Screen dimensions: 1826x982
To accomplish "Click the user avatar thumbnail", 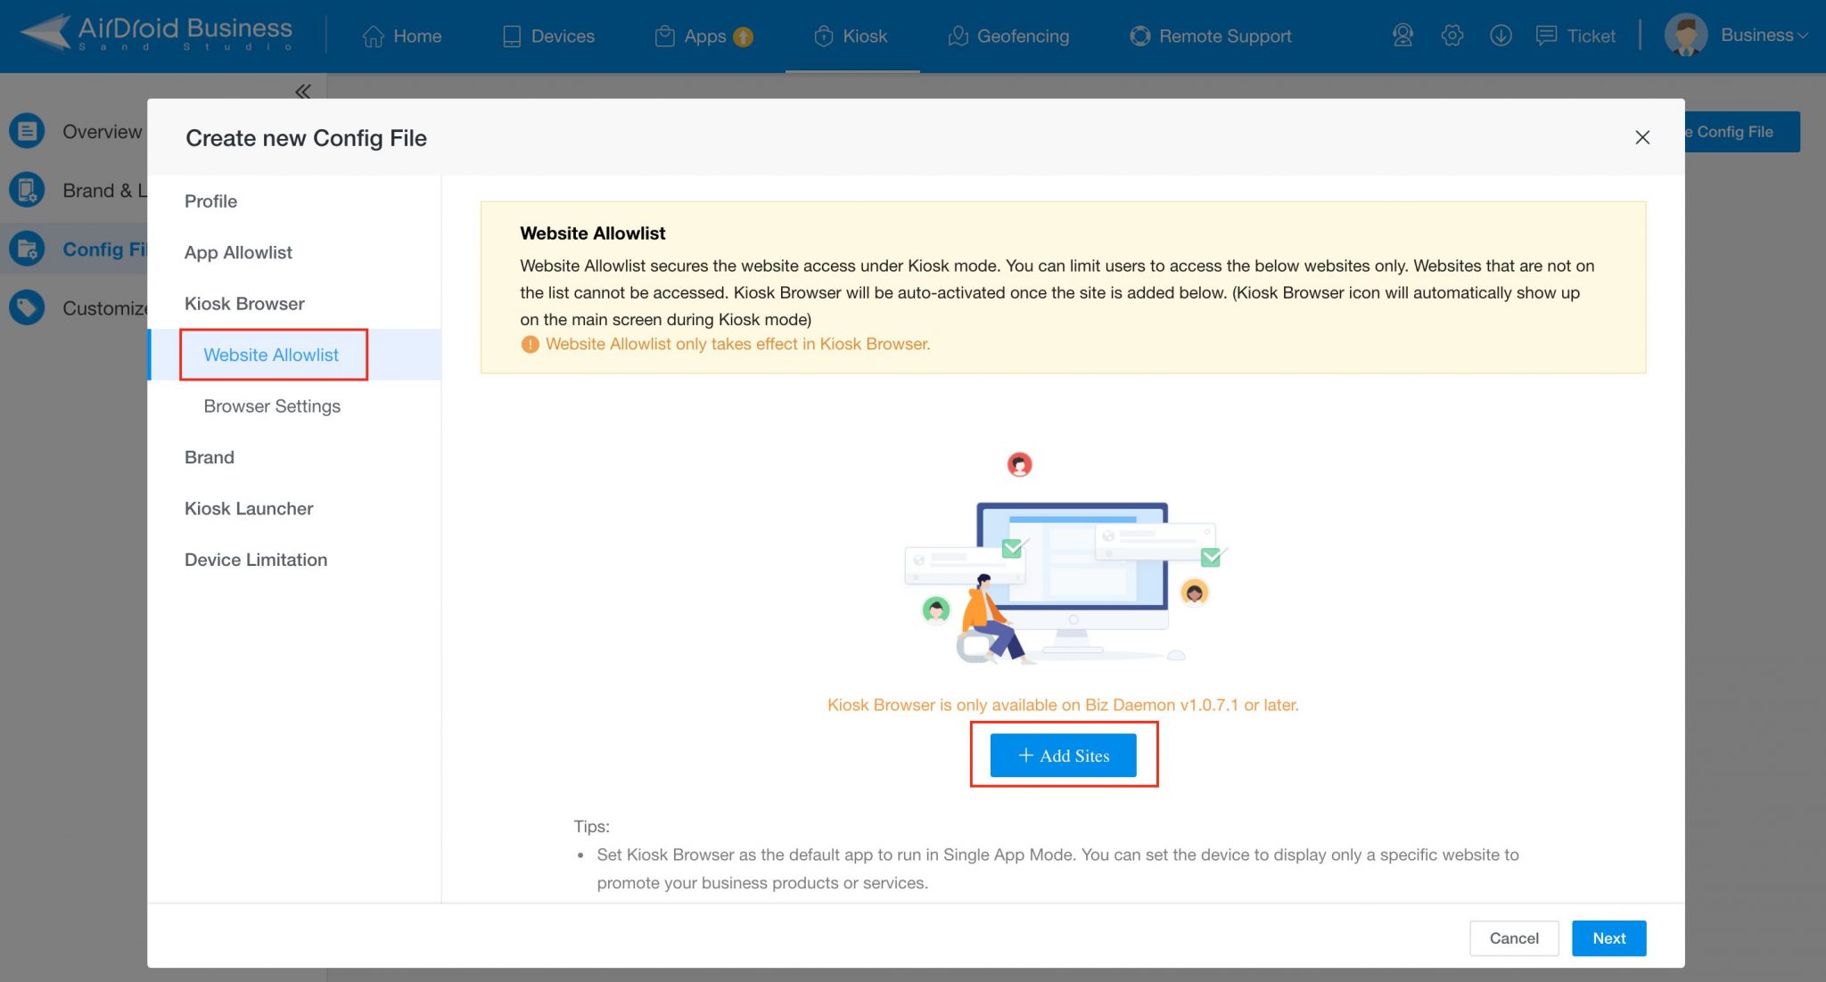I will [1685, 36].
